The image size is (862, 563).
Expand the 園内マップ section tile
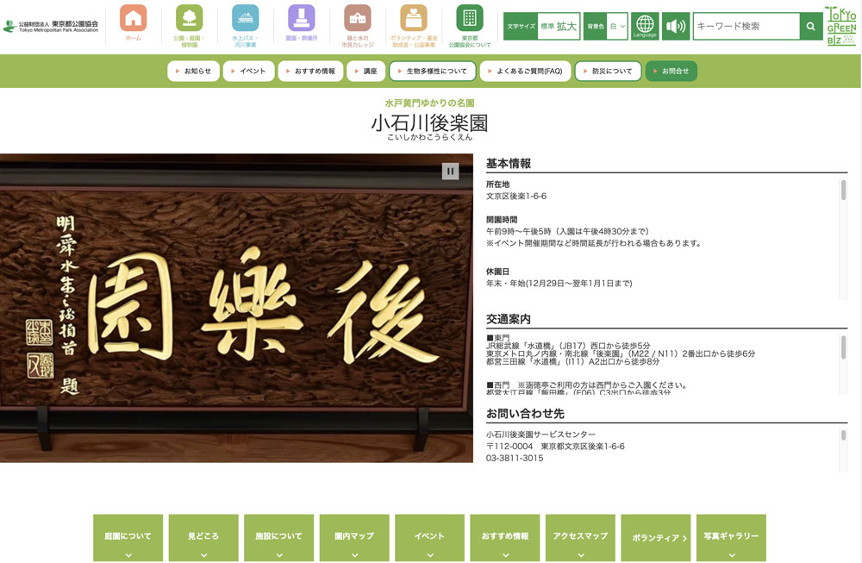pyautogui.click(x=354, y=538)
